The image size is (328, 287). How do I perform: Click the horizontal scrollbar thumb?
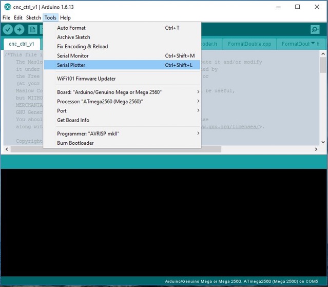click(x=116, y=149)
